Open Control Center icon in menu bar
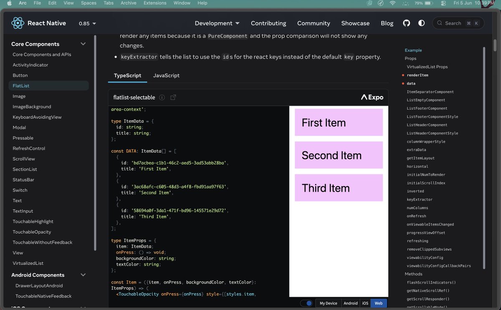The width and height of the screenshot is (501, 310). pyautogui.click(x=443, y=3)
